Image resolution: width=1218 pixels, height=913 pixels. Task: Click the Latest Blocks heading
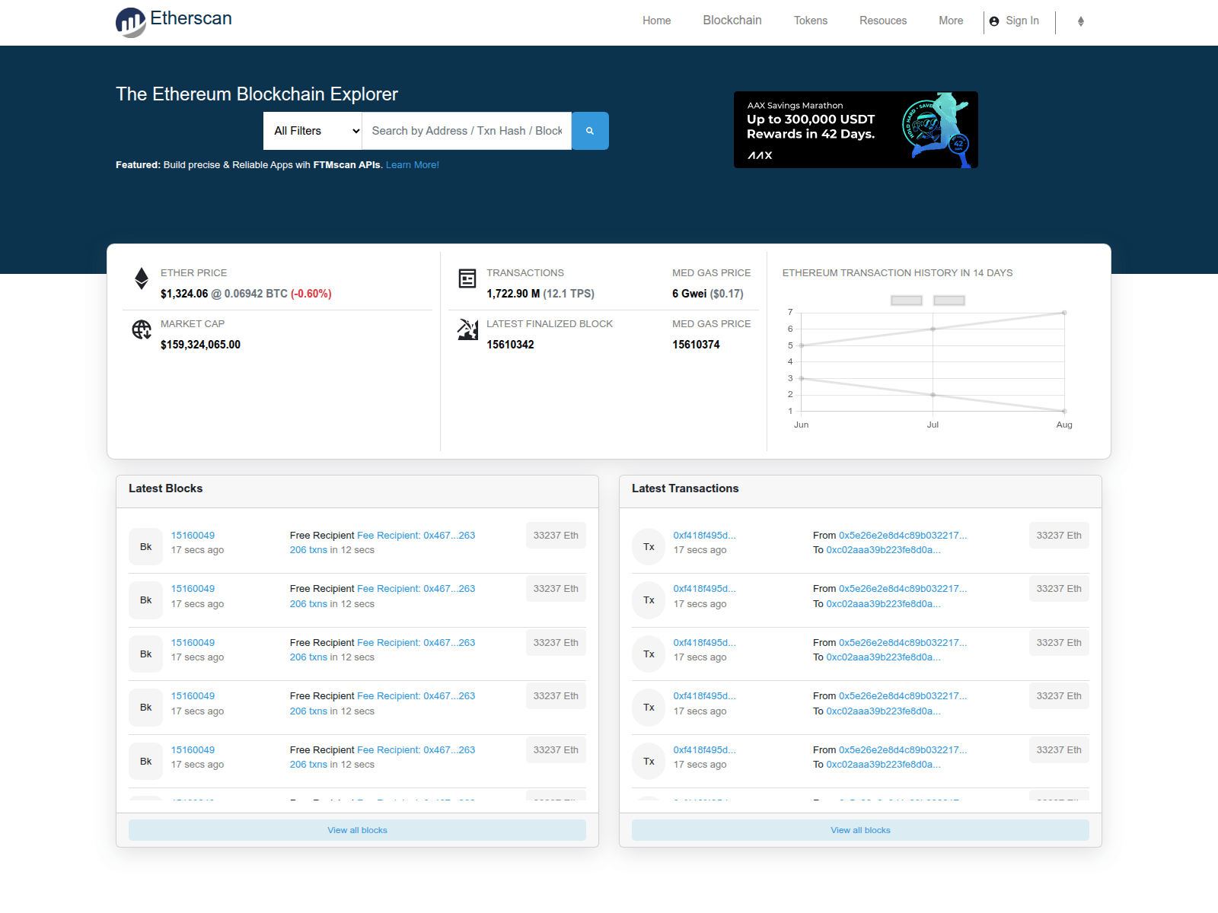[166, 488]
